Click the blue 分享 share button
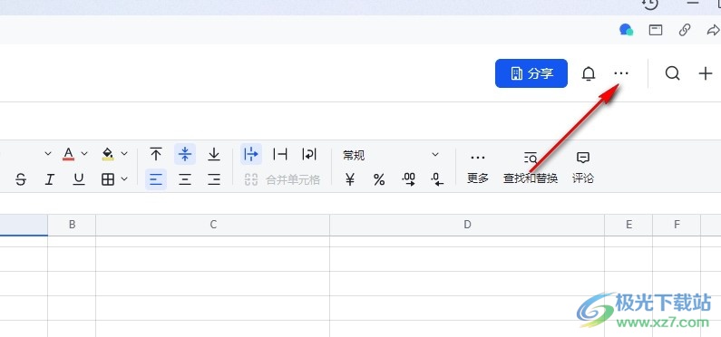 tap(531, 73)
